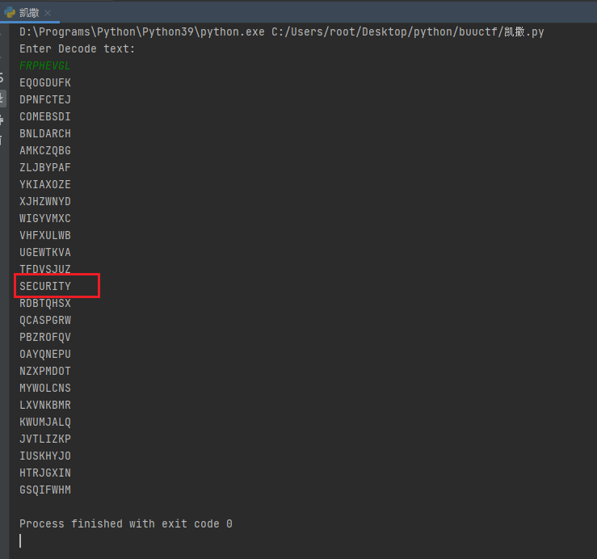The height and width of the screenshot is (559, 597).
Task: Click the Python icon on 凯撒 tab
Action: 10,13
